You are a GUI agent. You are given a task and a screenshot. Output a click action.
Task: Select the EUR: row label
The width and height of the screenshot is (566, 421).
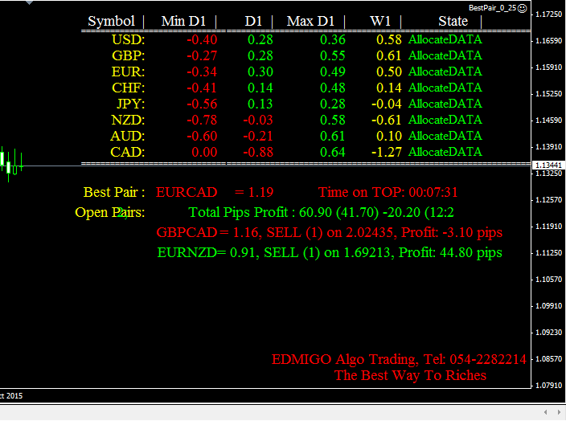pos(128,72)
